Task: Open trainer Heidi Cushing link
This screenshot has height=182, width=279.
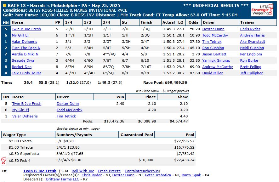Action: coord(252,48)
